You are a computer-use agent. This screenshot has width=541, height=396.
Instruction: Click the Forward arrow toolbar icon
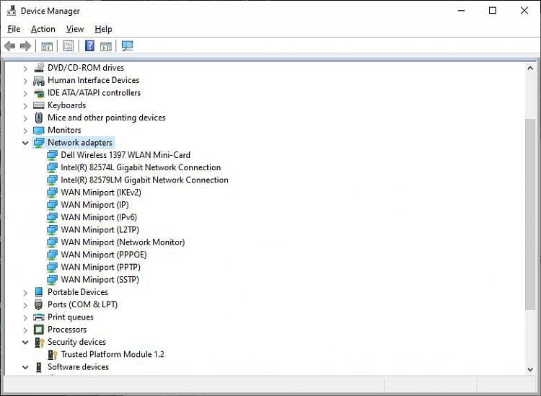25,46
